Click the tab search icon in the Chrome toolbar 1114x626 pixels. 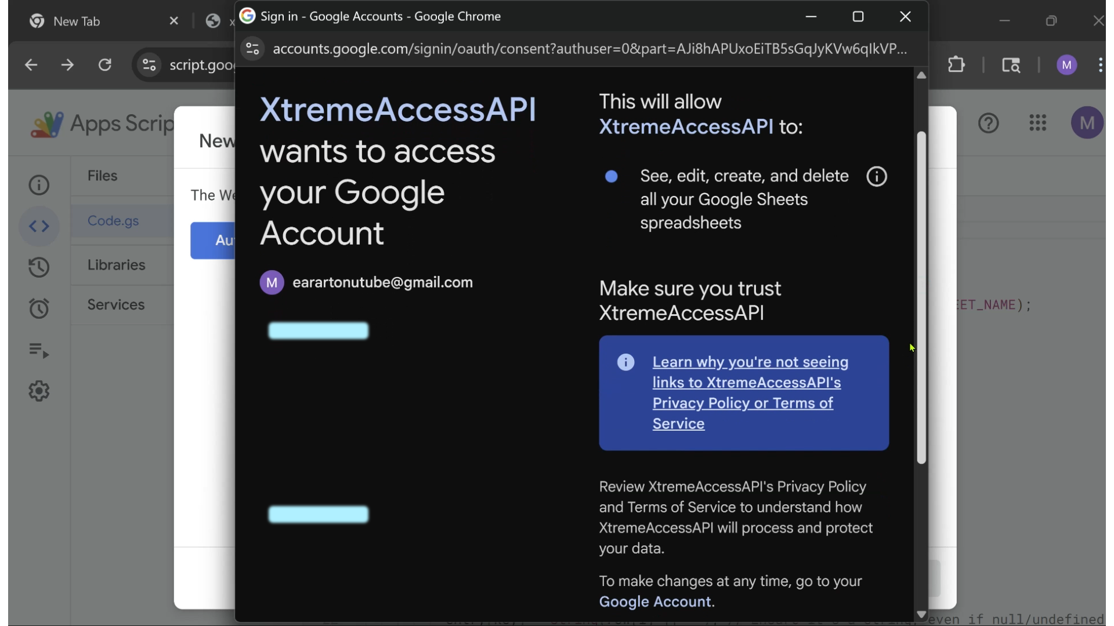click(x=1011, y=65)
